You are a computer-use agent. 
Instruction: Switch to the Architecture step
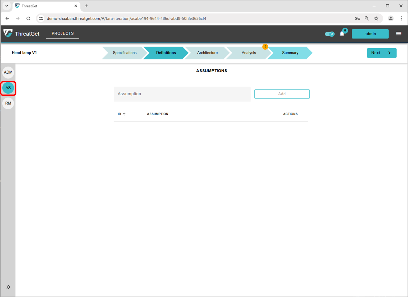click(x=207, y=53)
